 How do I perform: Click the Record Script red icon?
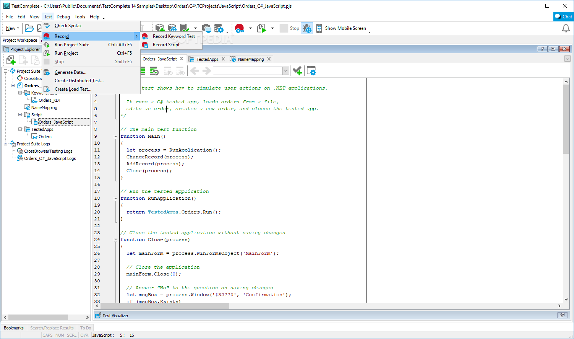[145, 45]
